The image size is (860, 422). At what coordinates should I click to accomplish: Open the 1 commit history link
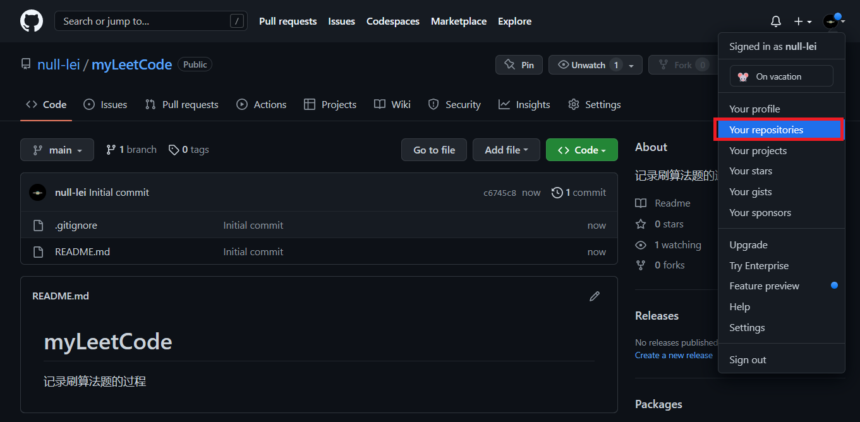[x=579, y=193]
